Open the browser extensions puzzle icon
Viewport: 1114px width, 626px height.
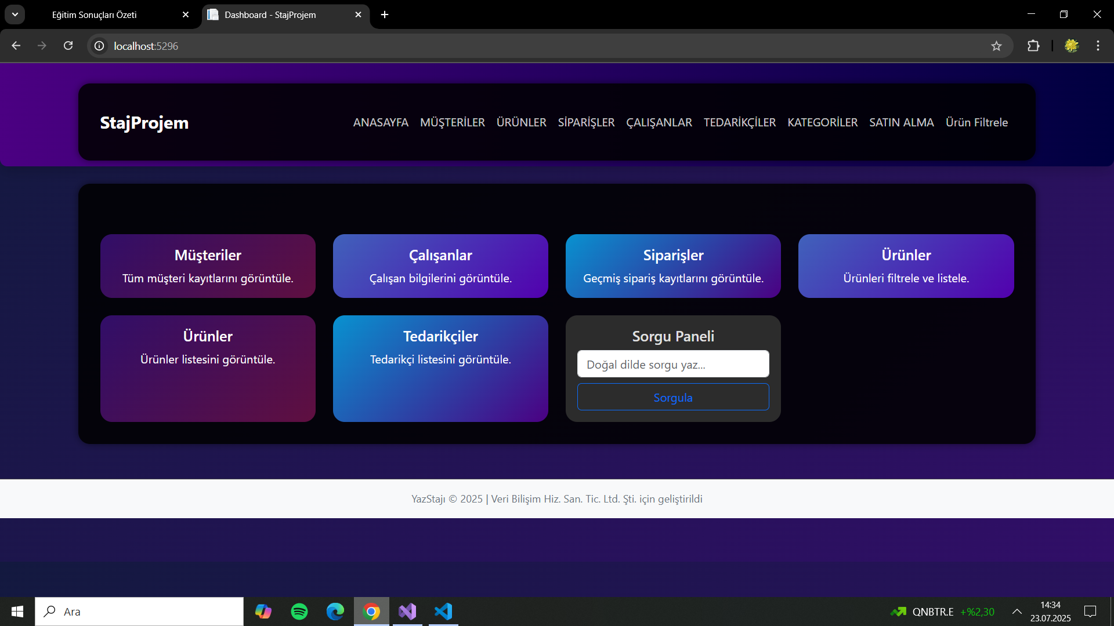coord(1033,46)
